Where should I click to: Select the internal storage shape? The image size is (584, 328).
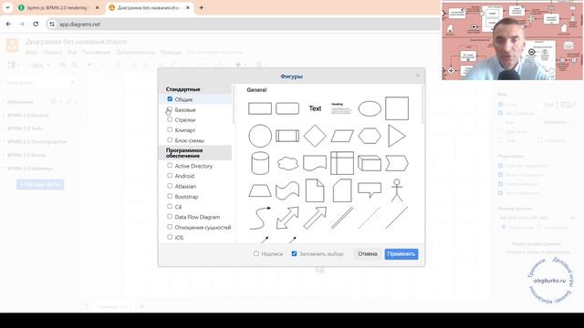342,163
